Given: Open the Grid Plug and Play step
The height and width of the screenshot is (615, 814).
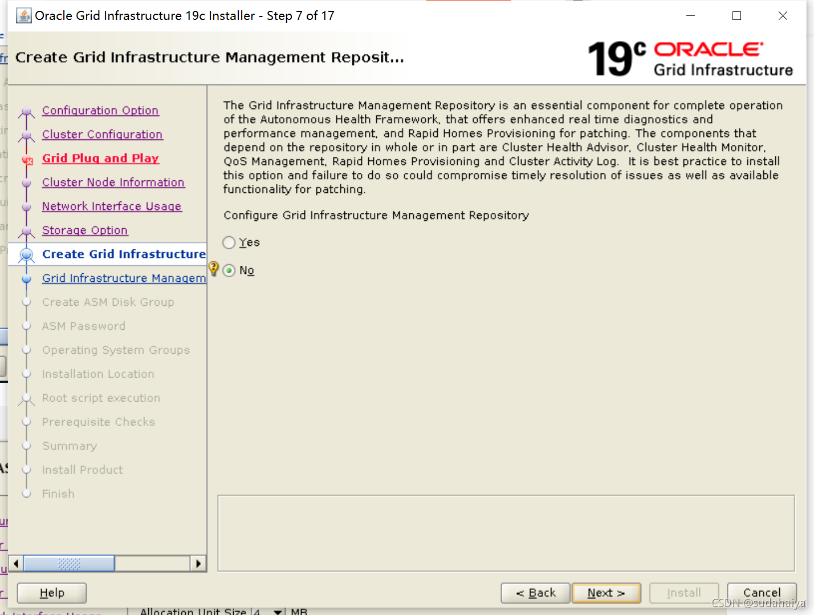Looking at the screenshot, I should [x=100, y=158].
